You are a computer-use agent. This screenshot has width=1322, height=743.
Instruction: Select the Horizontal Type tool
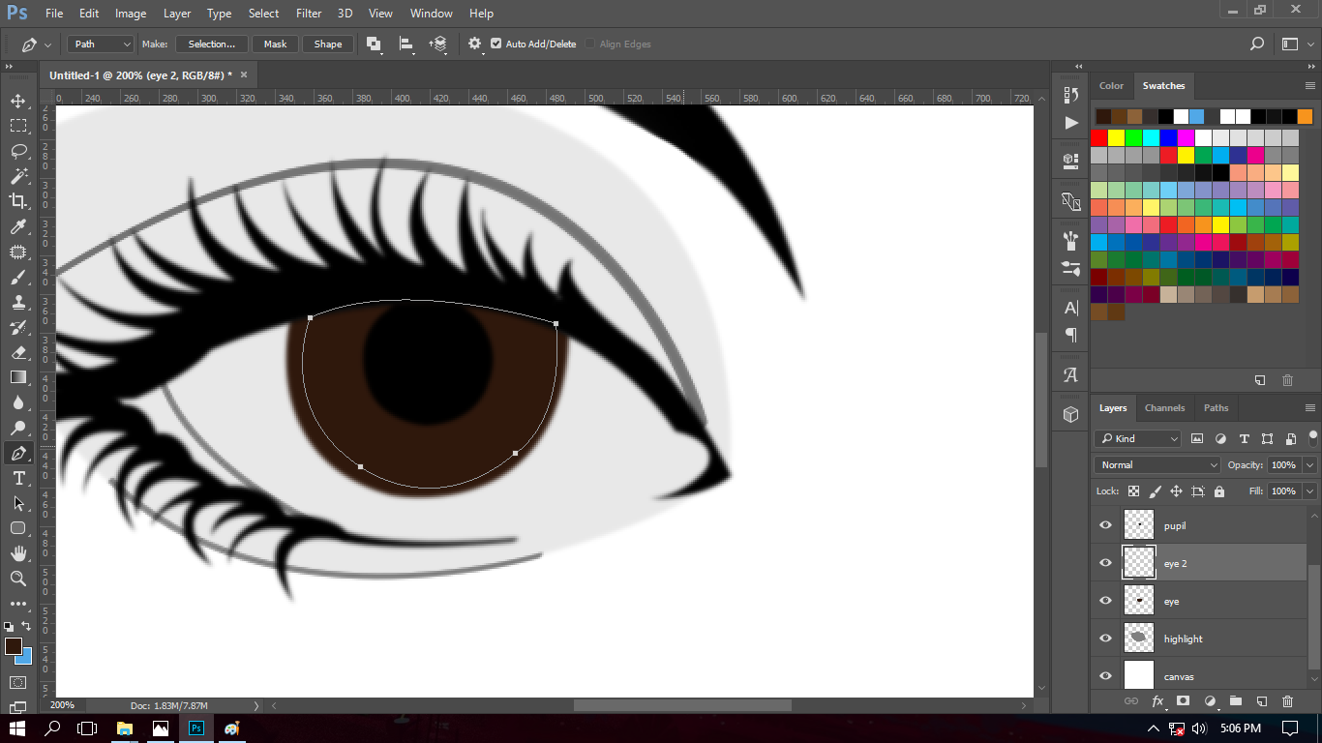click(x=18, y=478)
